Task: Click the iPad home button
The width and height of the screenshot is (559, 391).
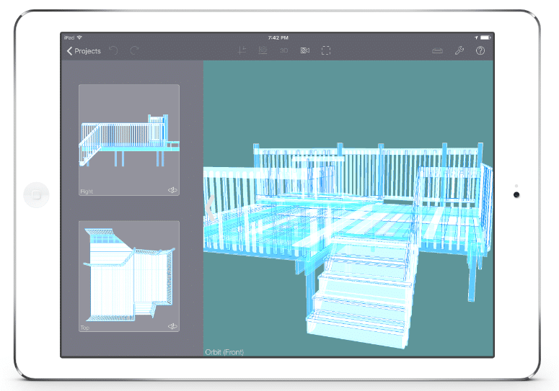Action: coord(36,194)
